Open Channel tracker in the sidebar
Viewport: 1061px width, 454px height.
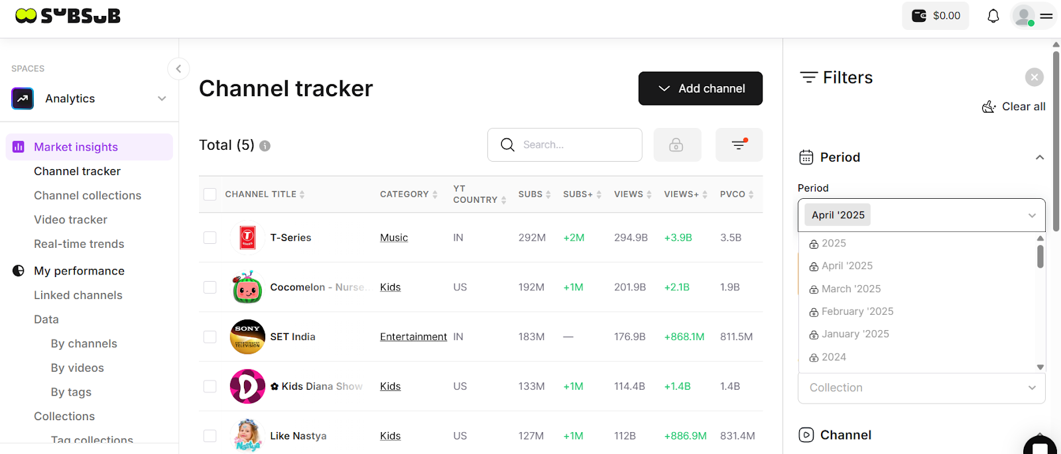[x=78, y=171]
